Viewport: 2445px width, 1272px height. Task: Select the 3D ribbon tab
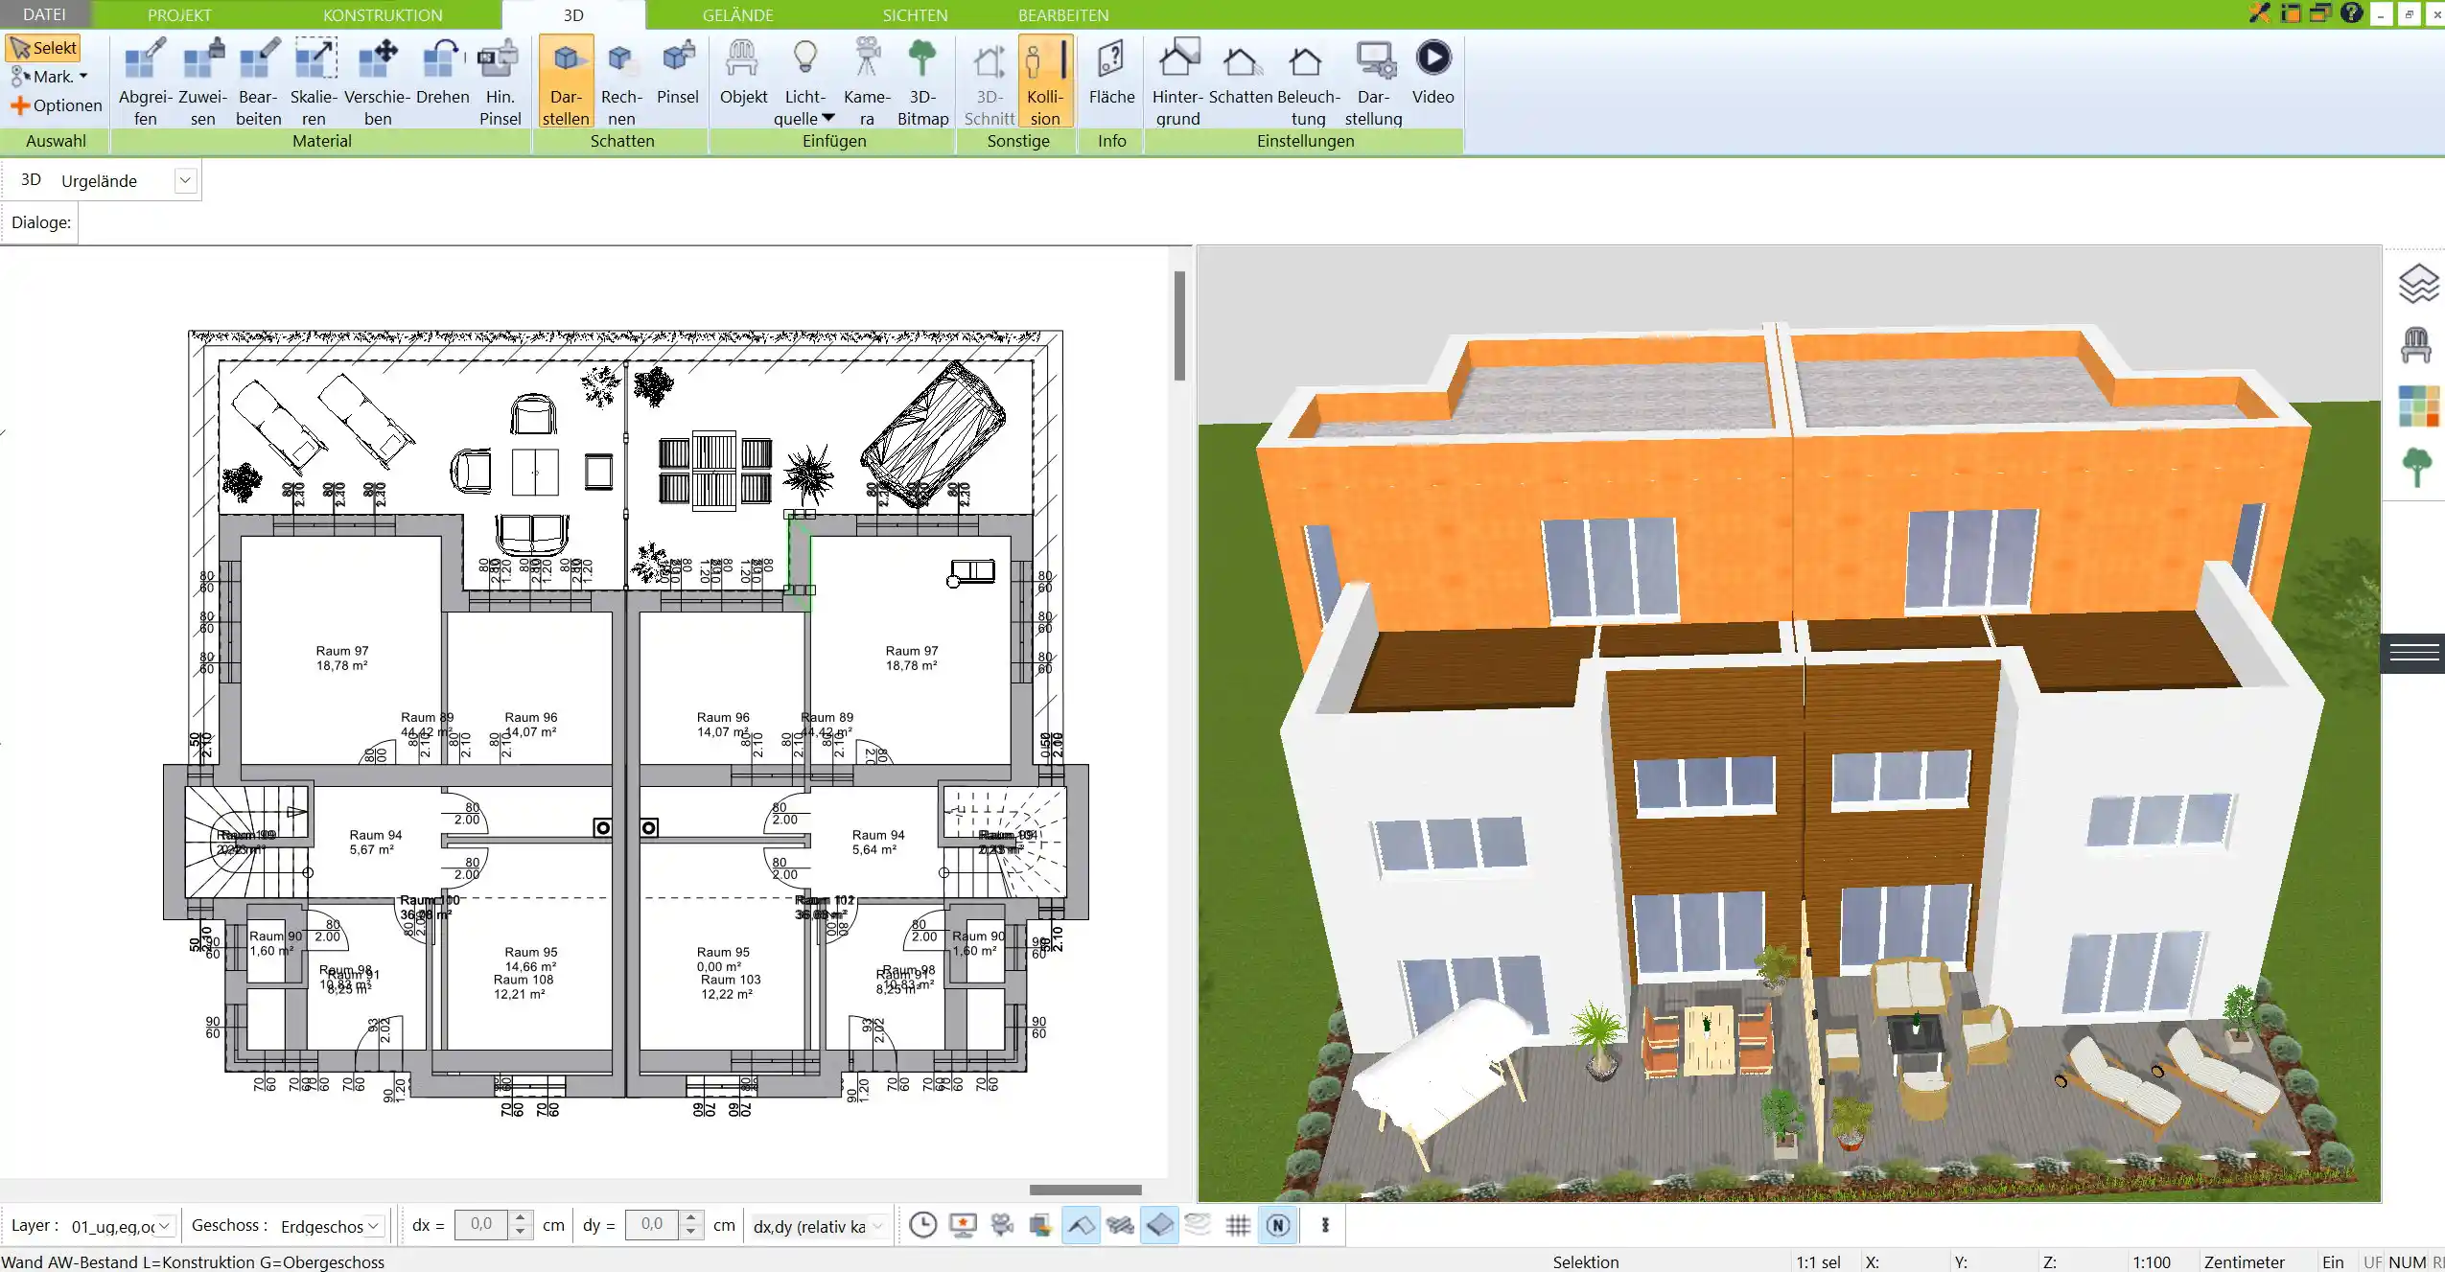[573, 14]
